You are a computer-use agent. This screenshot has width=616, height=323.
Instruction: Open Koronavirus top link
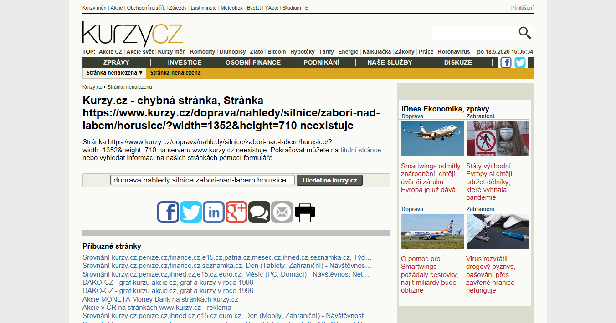click(x=454, y=52)
